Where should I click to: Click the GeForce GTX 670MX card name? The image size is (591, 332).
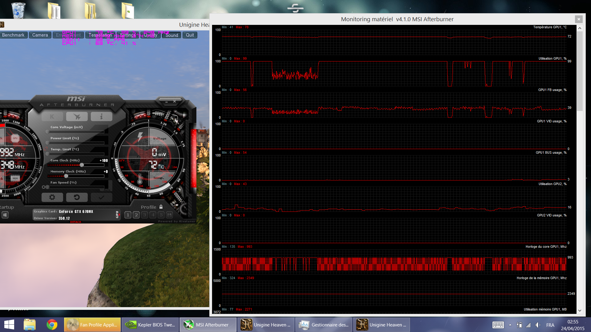coord(76,211)
